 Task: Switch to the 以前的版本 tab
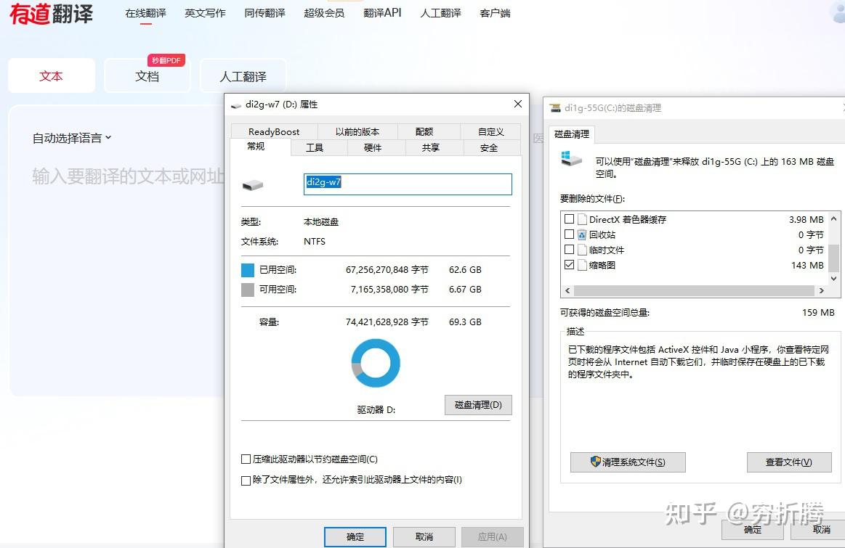tap(357, 132)
